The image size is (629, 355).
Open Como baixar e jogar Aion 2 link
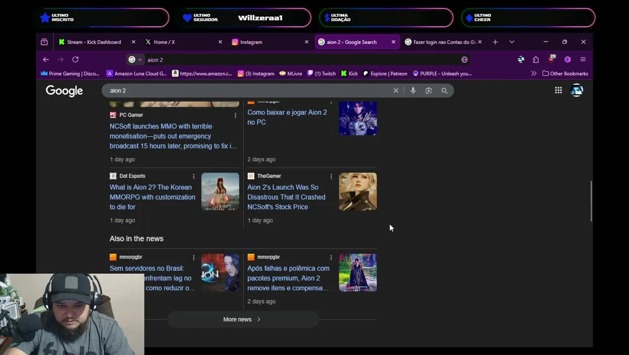(287, 117)
